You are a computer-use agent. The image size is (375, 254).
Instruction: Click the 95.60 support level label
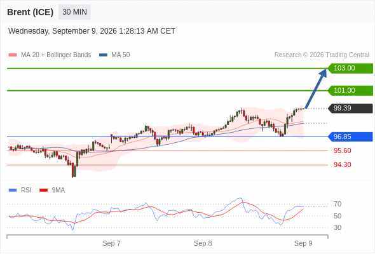pos(343,150)
